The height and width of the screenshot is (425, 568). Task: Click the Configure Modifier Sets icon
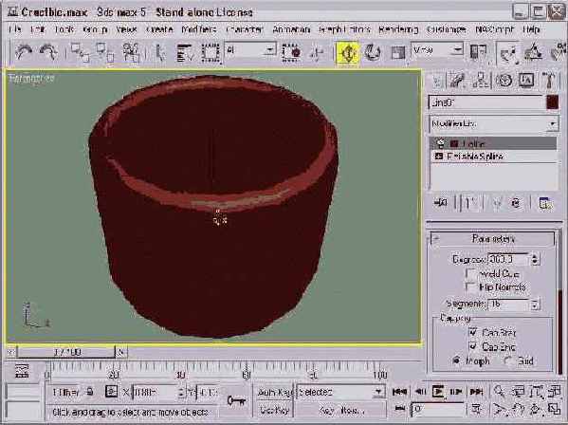tap(545, 203)
